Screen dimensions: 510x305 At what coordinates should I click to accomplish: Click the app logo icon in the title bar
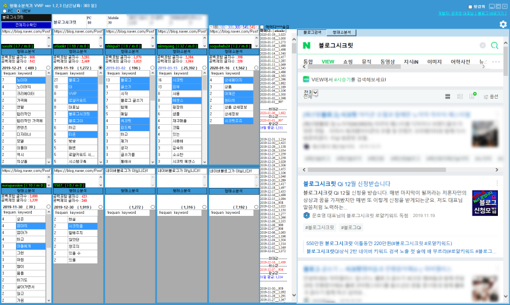click(5, 6)
